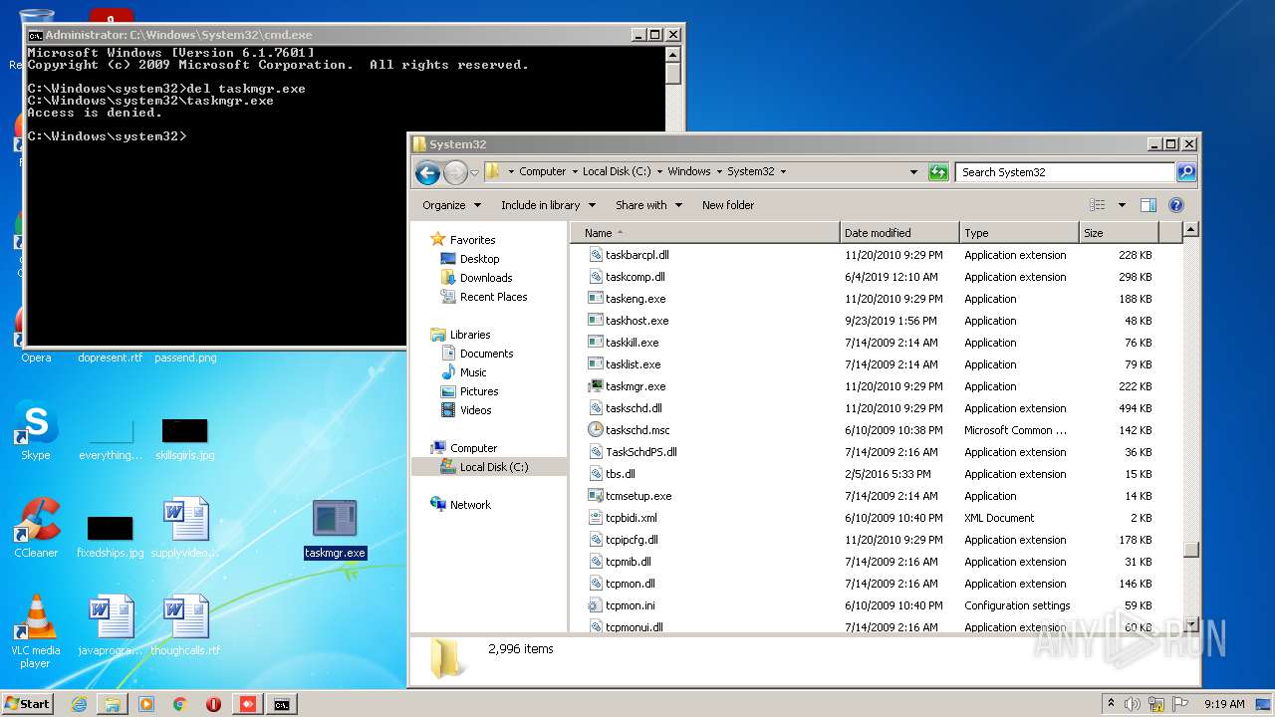Open the views dropdown arrow

tap(1122, 205)
